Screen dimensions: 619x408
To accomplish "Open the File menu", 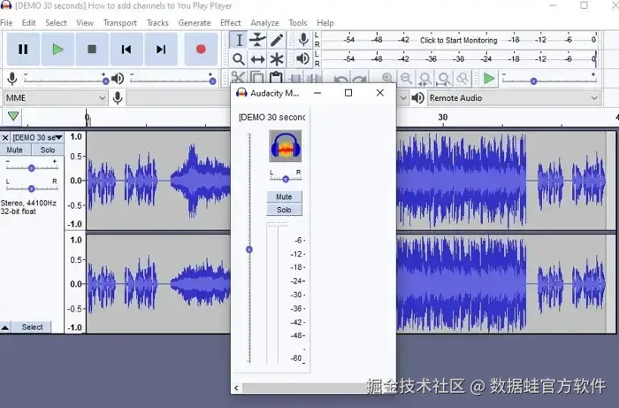I will [6, 23].
